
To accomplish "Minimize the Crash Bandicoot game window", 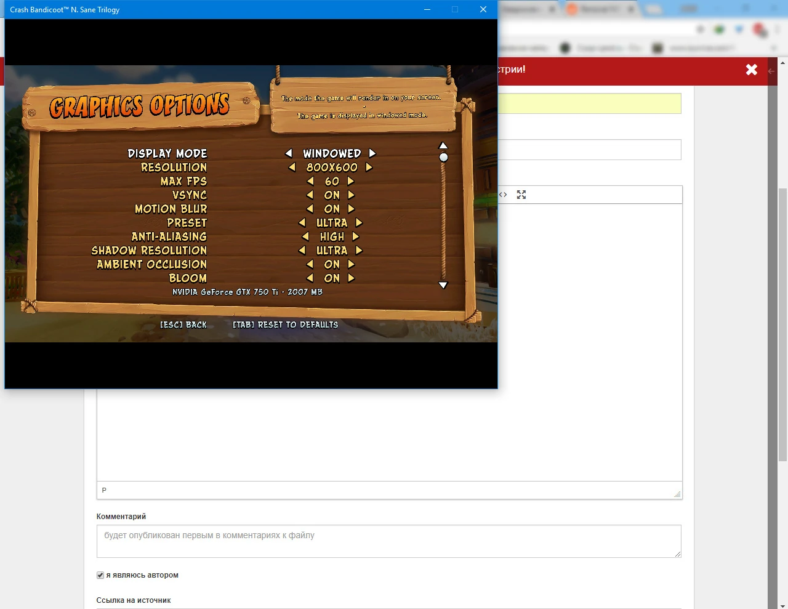I will tap(427, 9).
